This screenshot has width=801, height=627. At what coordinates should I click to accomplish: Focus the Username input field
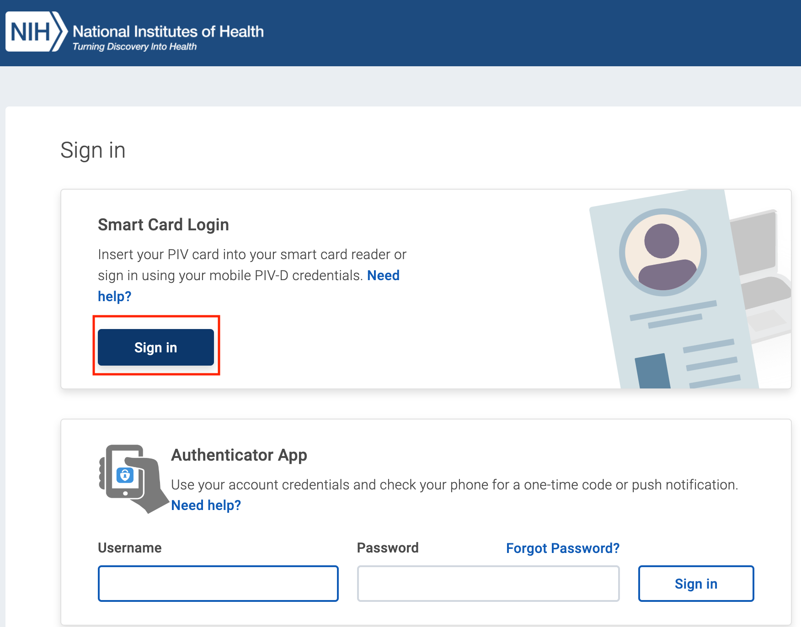[x=218, y=584]
